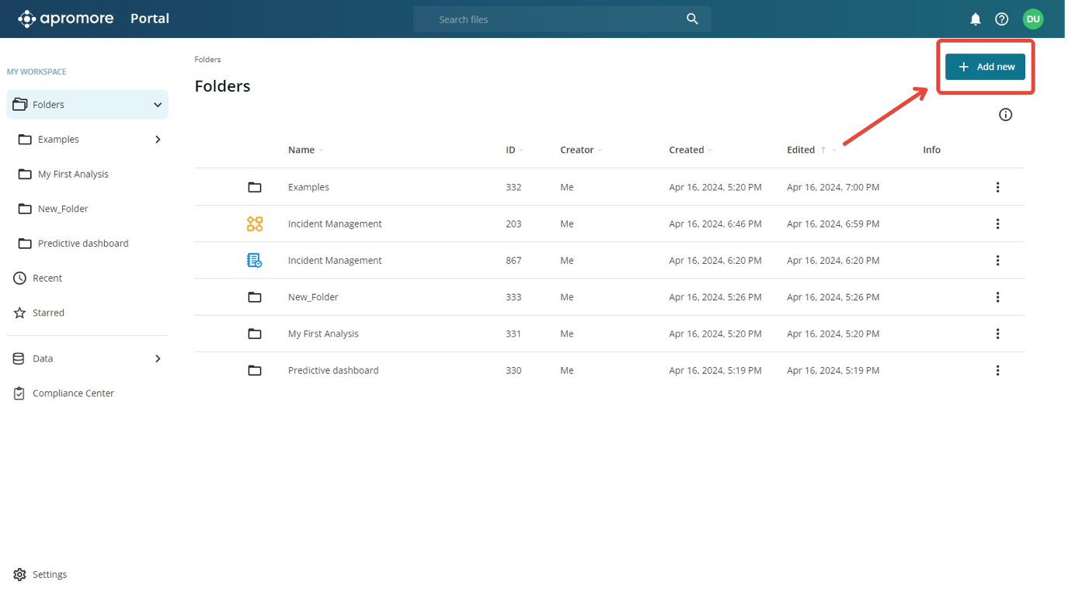The image size is (1068, 606).
Task: Open the DU user avatar menu
Action: point(1032,19)
